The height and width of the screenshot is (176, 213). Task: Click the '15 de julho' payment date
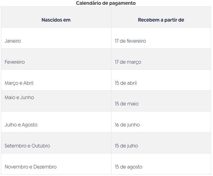pyautogui.click(x=126, y=146)
